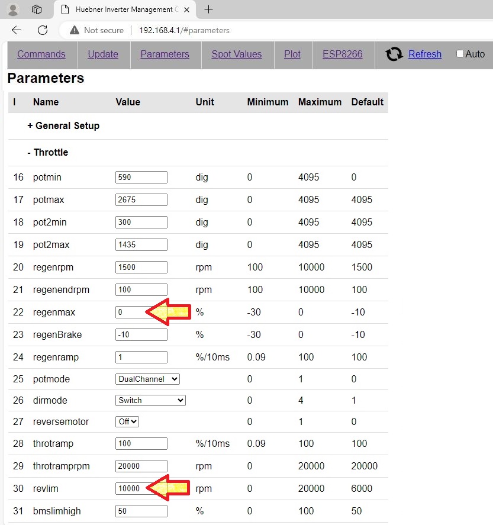Screen dimensions: 493x525
Task: Reload the page with browser refresh icon
Action: coord(43,30)
